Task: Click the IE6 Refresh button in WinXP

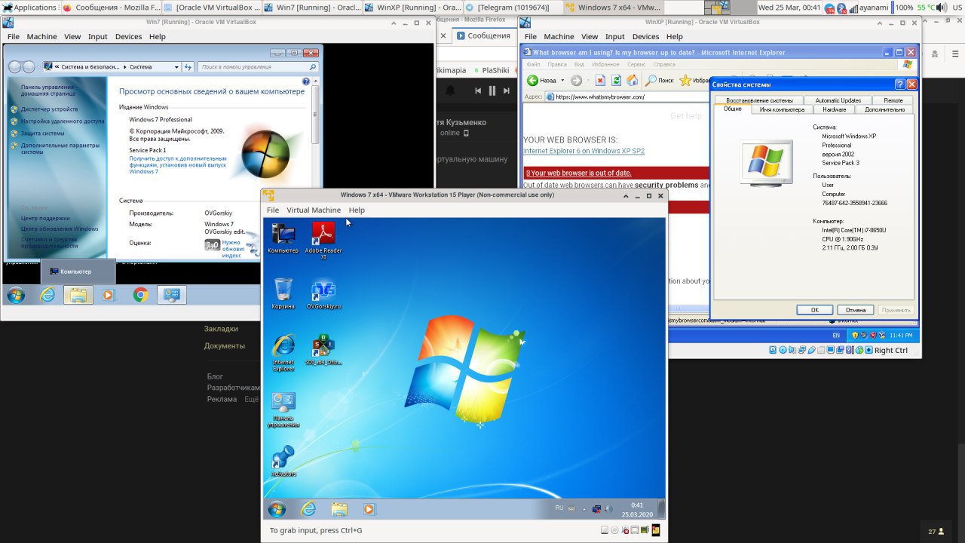Action: 616,80
